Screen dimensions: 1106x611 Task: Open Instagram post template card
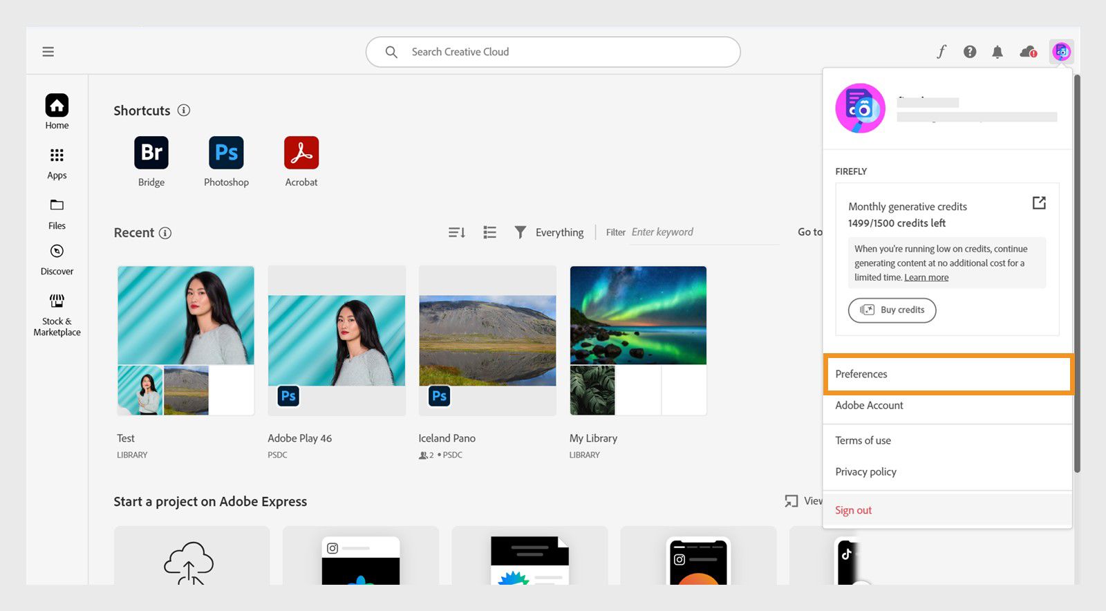click(x=361, y=556)
